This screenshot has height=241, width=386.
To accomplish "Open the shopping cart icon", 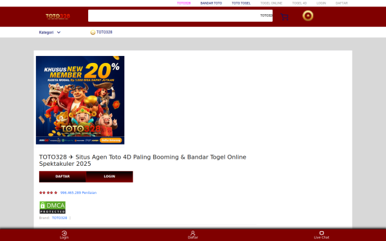I will [x=284, y=17].
